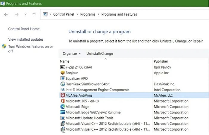Click the Microsoft Update Health Tools icon

63,118
